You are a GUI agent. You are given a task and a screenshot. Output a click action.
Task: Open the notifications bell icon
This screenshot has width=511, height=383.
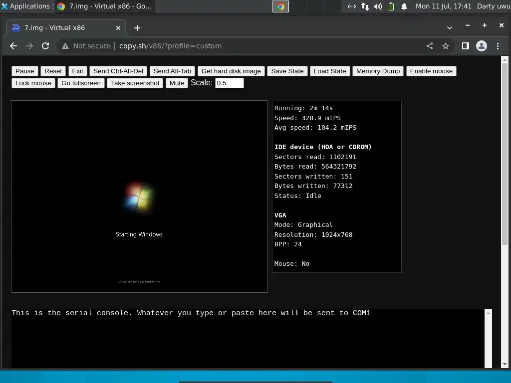pyautogui.click(x=404, y=6)
